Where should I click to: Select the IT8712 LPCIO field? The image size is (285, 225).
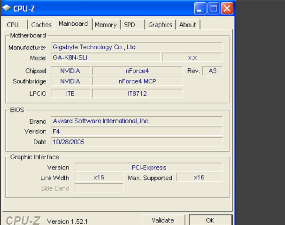coord(138,94)
